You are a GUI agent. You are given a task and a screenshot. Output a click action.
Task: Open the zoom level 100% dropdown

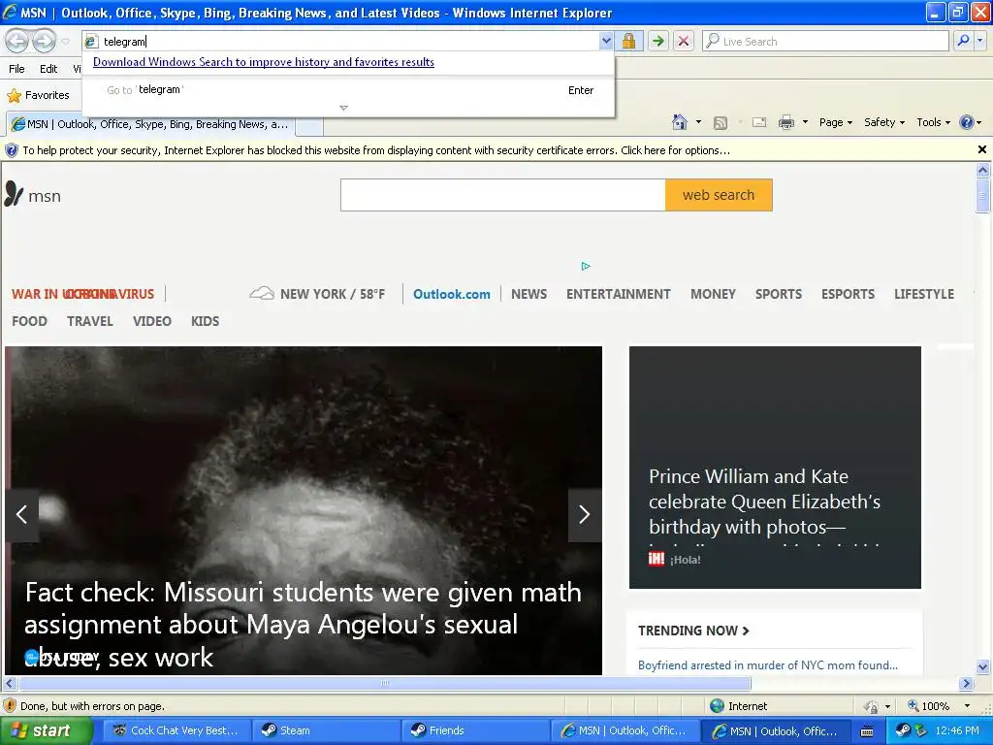pos(967,706)
